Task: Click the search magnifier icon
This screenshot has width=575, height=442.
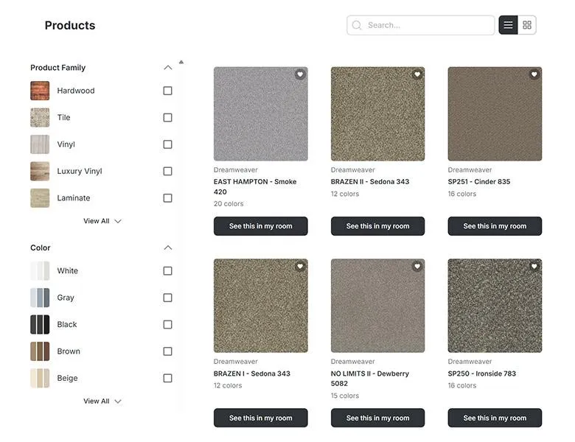Action: tap(357, 25)
